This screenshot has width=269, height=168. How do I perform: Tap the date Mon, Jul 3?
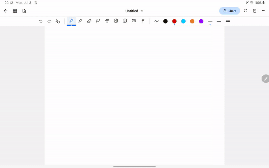pos(23,3)
